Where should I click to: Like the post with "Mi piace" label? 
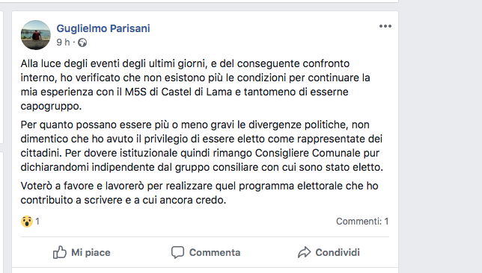(91, 252)
